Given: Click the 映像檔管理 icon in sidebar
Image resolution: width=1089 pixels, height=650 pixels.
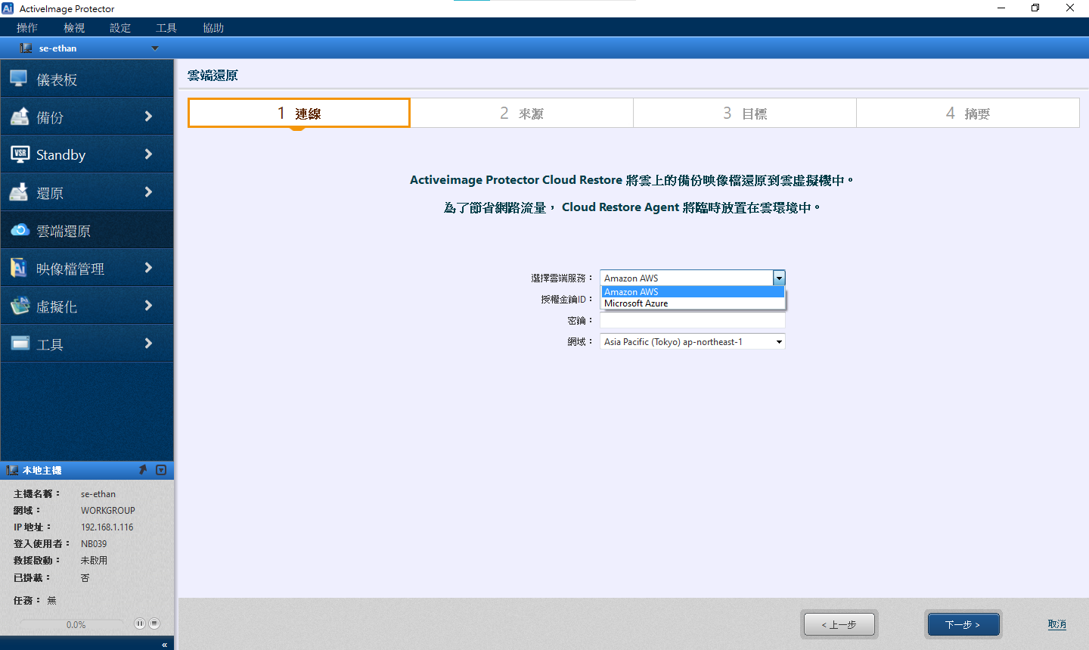Looking at the screenshot, I should pyautogui.click(x=19, y=268).
